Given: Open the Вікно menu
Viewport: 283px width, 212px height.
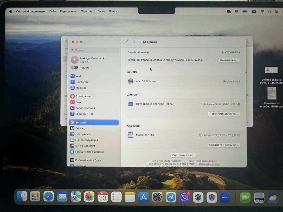Looking at the screenshot, I should [x=101, y=11].
